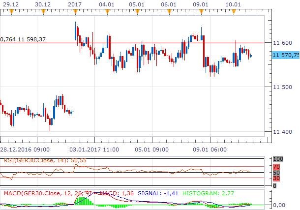The image size is (300, 210).
Task: Click the RSI 70 overbought level label
Action: (x=276, y=167)
